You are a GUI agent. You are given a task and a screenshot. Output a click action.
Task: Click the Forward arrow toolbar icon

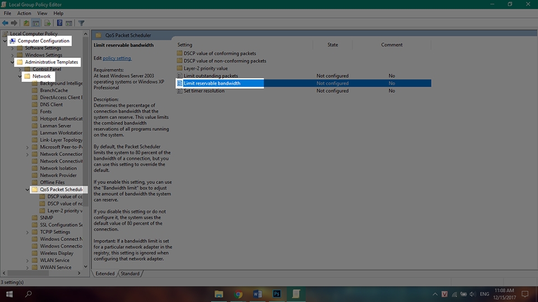pos(14,23)
